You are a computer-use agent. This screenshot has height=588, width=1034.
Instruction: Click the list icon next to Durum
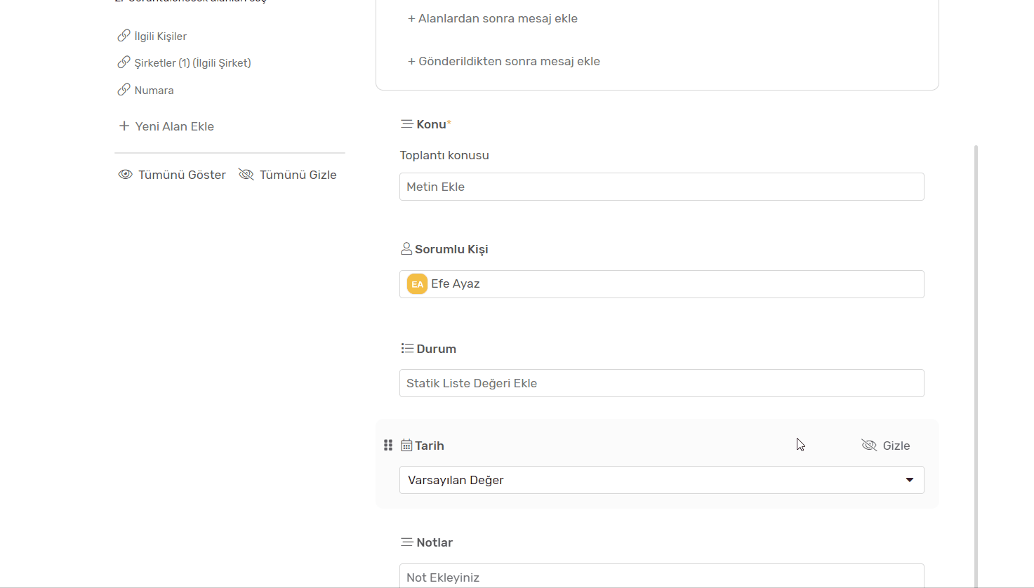407,349
